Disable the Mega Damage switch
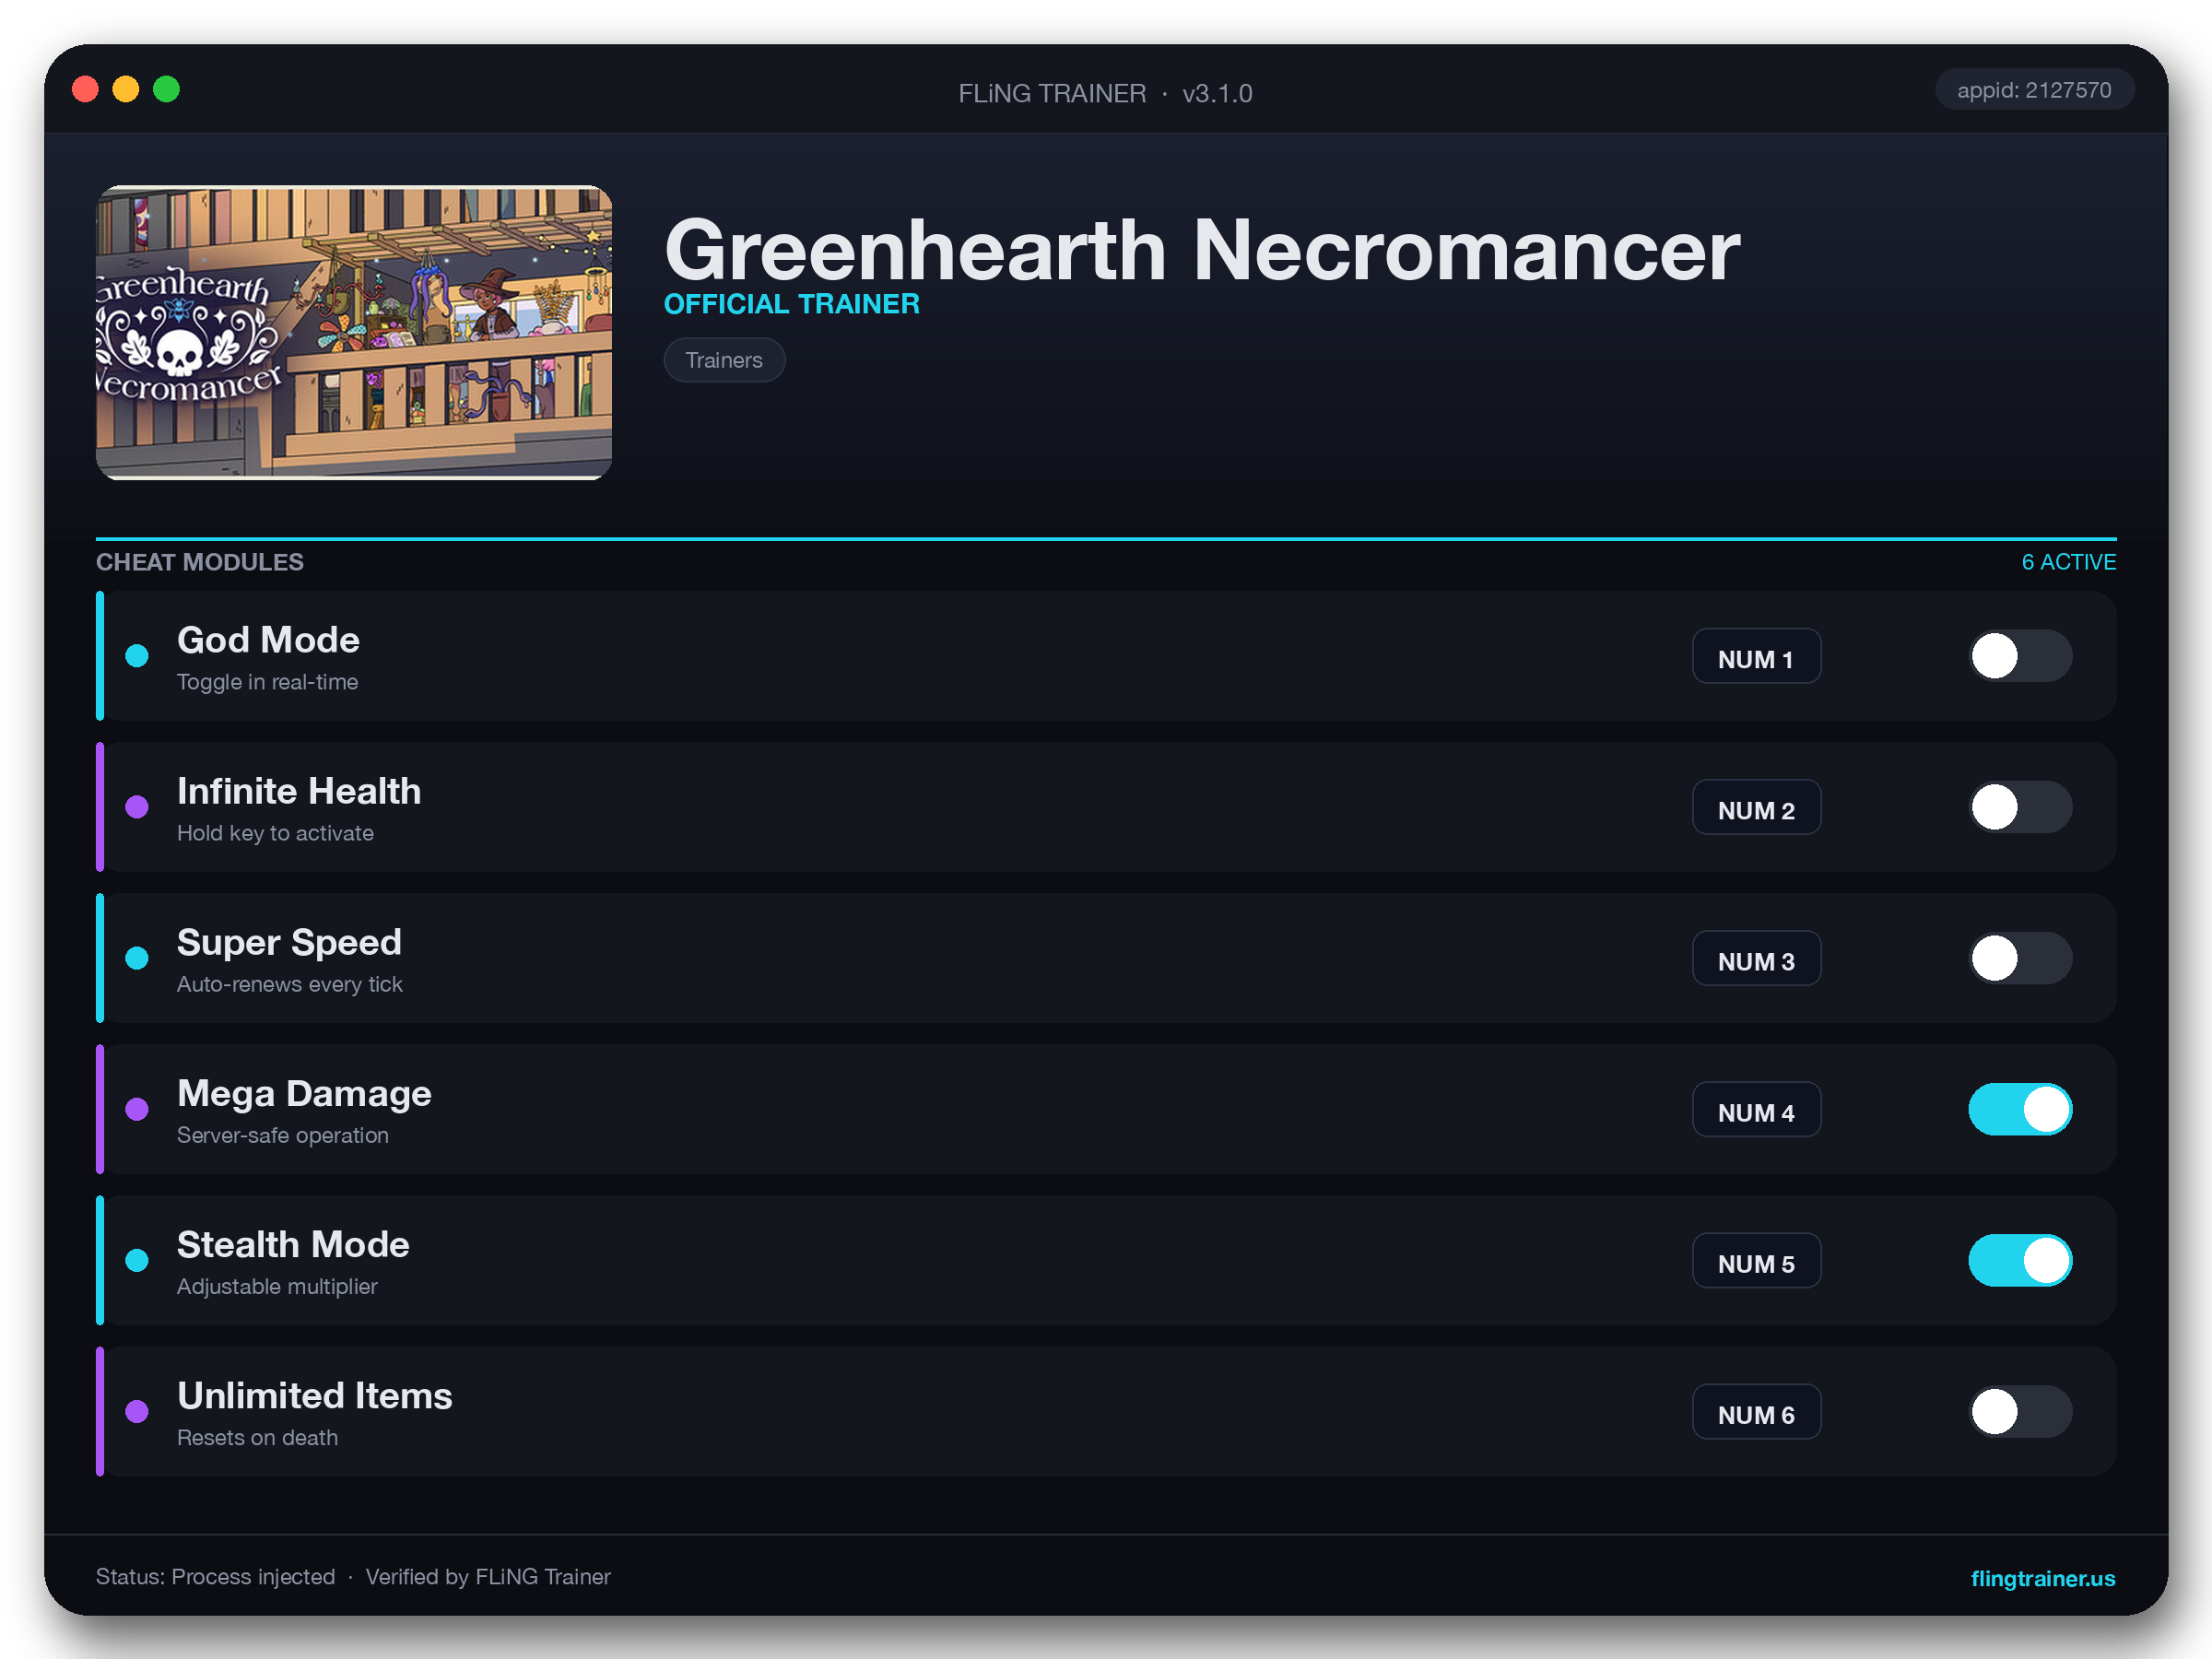The width and height of the screenshot is (2212, 1659). click(2020, 1109)
